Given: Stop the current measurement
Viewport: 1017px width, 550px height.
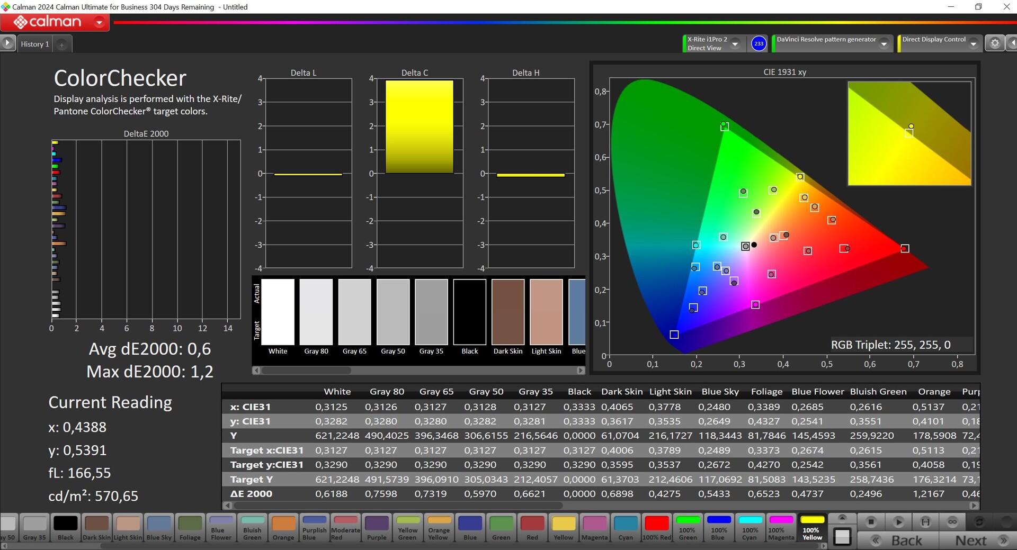Looking at the screenshot, I should coord(871,522).
